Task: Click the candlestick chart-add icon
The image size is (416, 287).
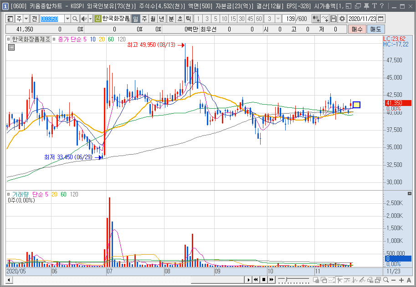Action: click(x=316, y=19)
